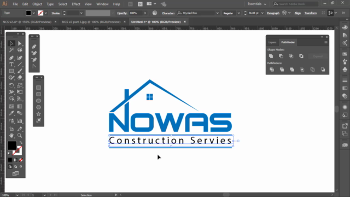Open the Paragraph panel link
350x197 pixels.
pyautogui.click(x=273, y=13)
